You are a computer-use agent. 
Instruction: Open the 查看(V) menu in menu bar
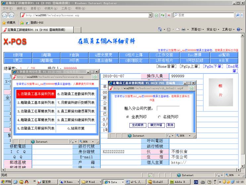35,8
